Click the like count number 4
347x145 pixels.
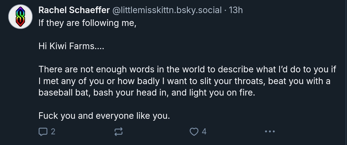[x=204, y=132]
